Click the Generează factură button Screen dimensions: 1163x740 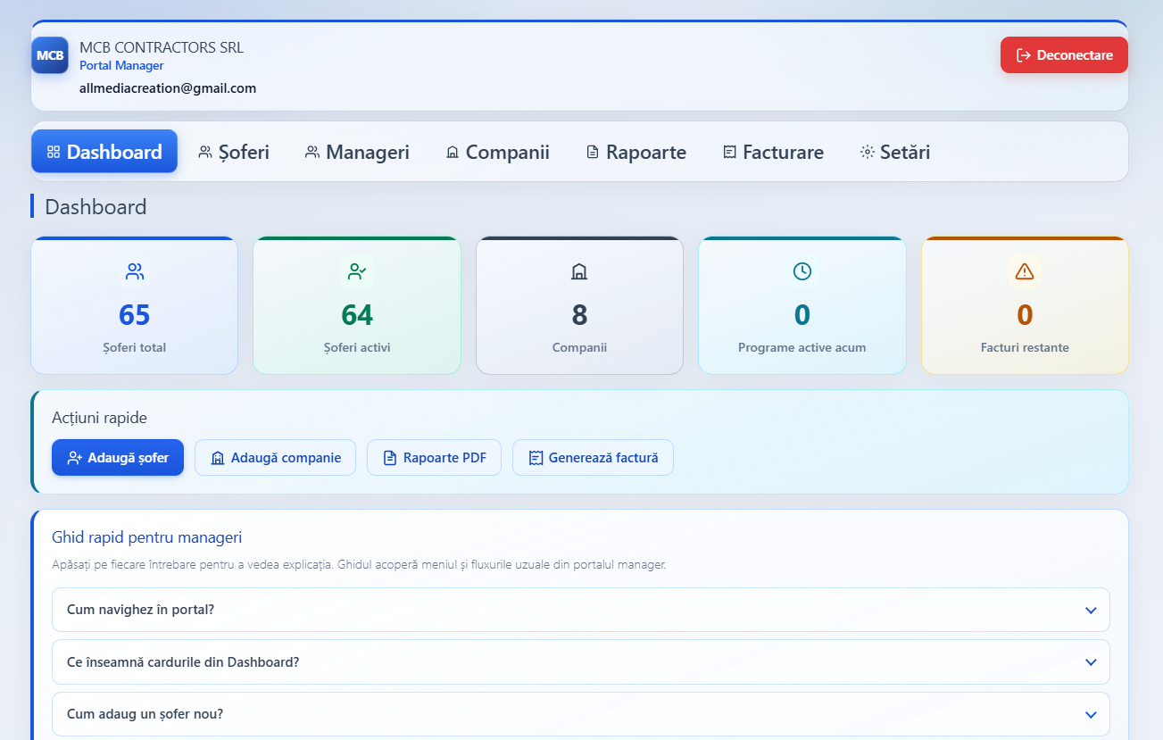pos(593,458)
